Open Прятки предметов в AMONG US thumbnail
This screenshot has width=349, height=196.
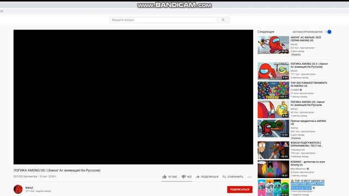(x=273, y=128)
